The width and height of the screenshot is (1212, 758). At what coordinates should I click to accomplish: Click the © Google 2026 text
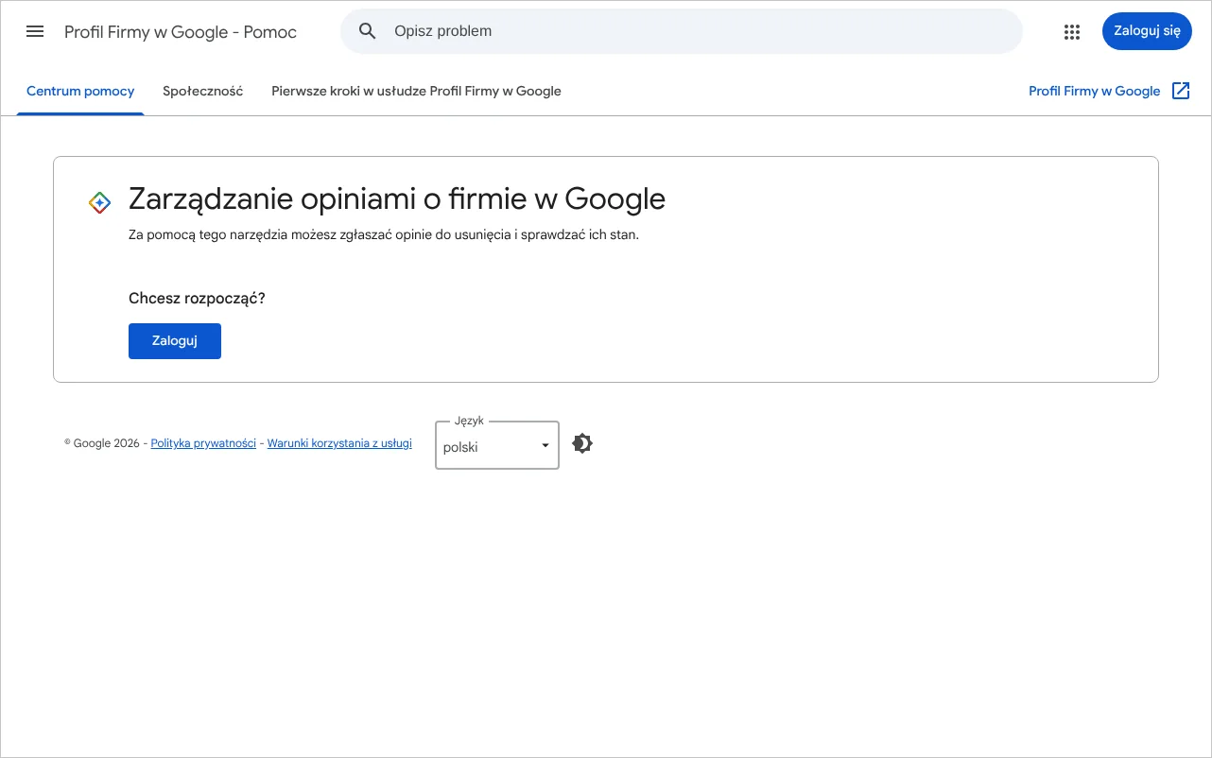(x=102, y=443)
